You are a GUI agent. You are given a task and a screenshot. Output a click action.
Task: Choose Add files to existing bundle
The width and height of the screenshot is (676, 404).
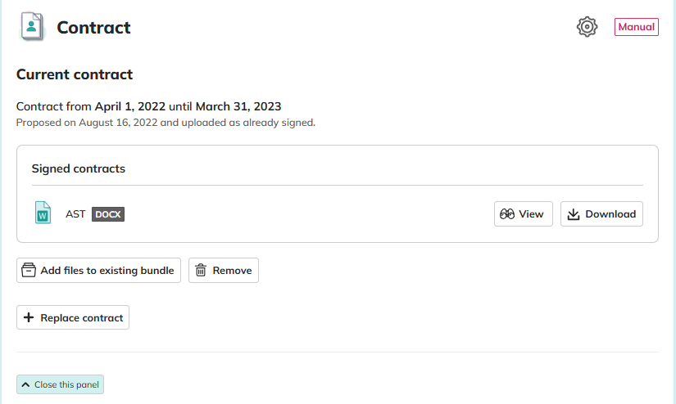107,271
